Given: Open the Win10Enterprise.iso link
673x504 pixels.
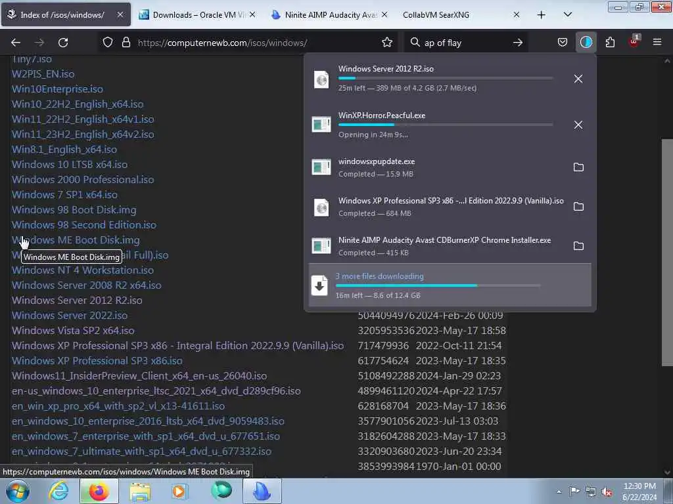Looking at the screenshot, I should (57, 89).
